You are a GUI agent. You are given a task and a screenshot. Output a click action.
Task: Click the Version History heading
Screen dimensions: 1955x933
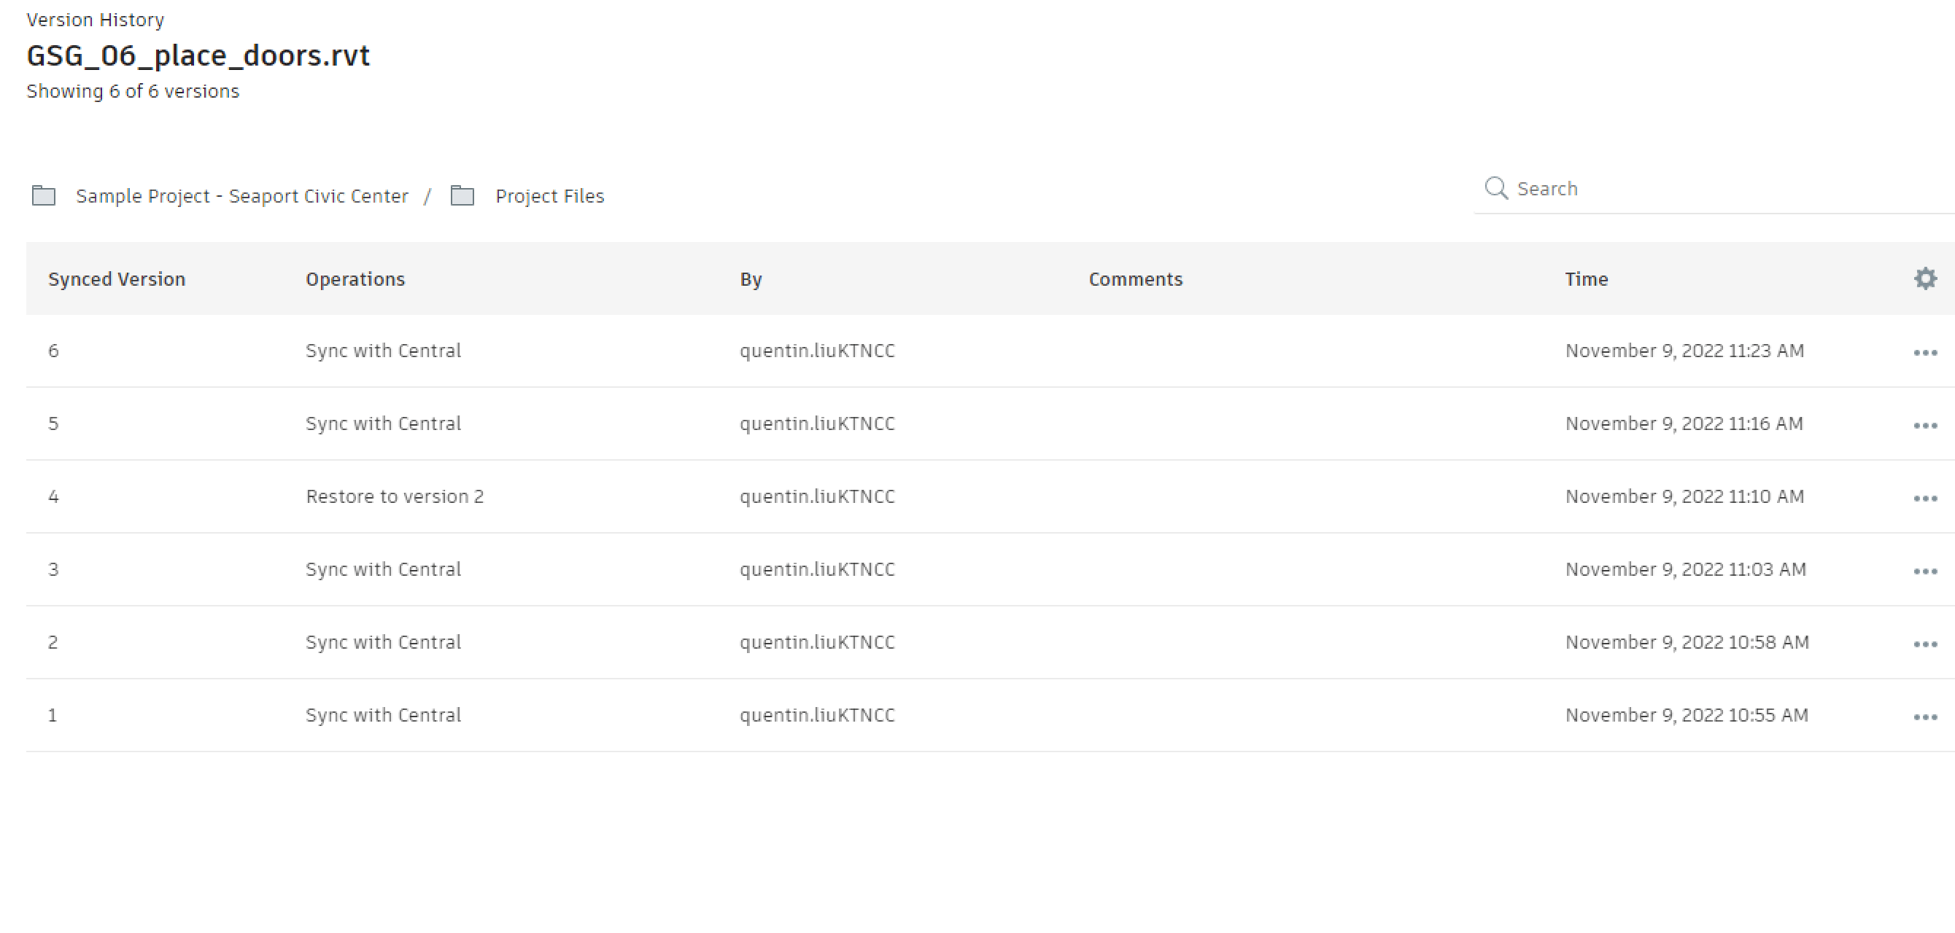[x=95, y=20]
